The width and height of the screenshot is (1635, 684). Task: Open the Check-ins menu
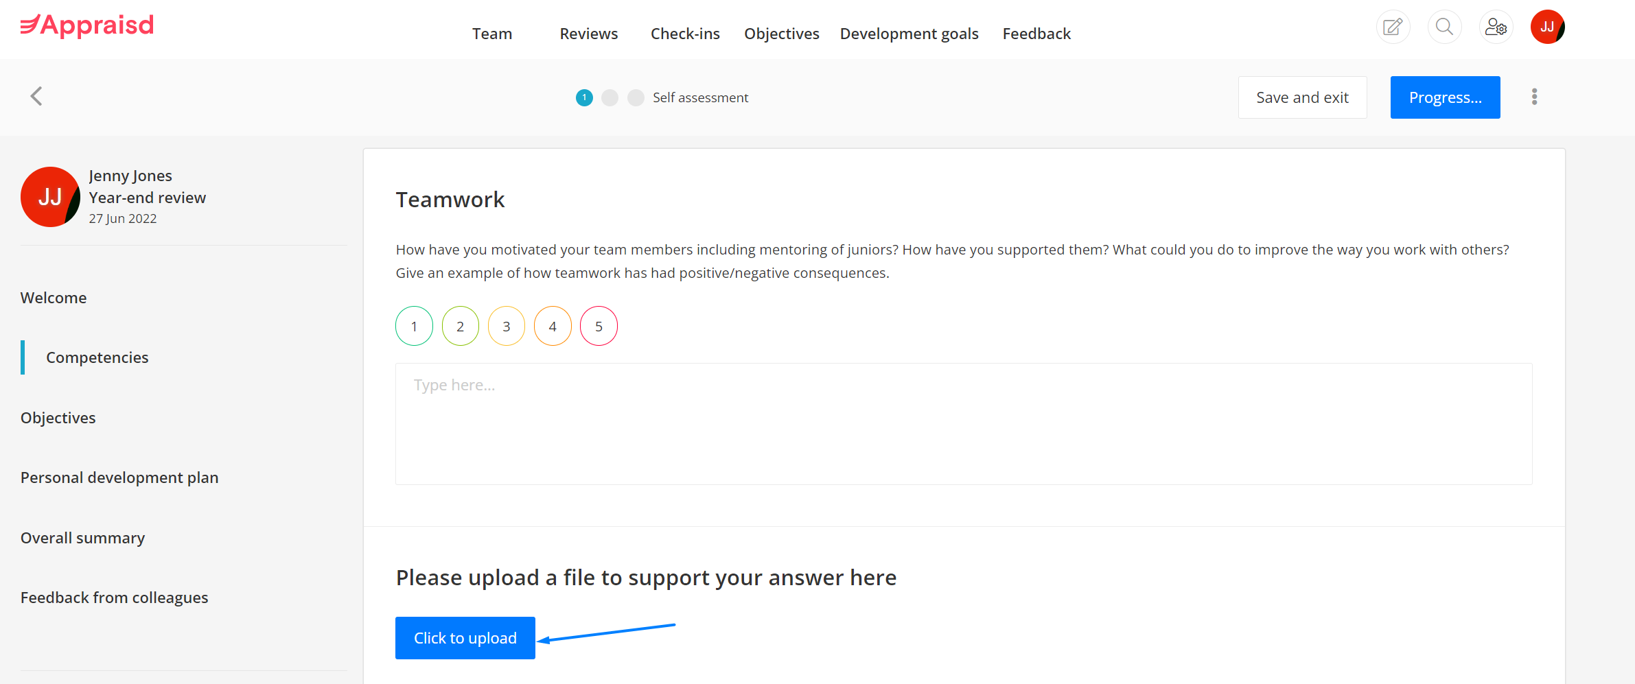[685, 34]
